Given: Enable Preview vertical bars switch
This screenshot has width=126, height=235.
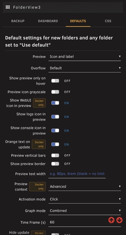Looking at the screenshot, I should click(55, 155).
